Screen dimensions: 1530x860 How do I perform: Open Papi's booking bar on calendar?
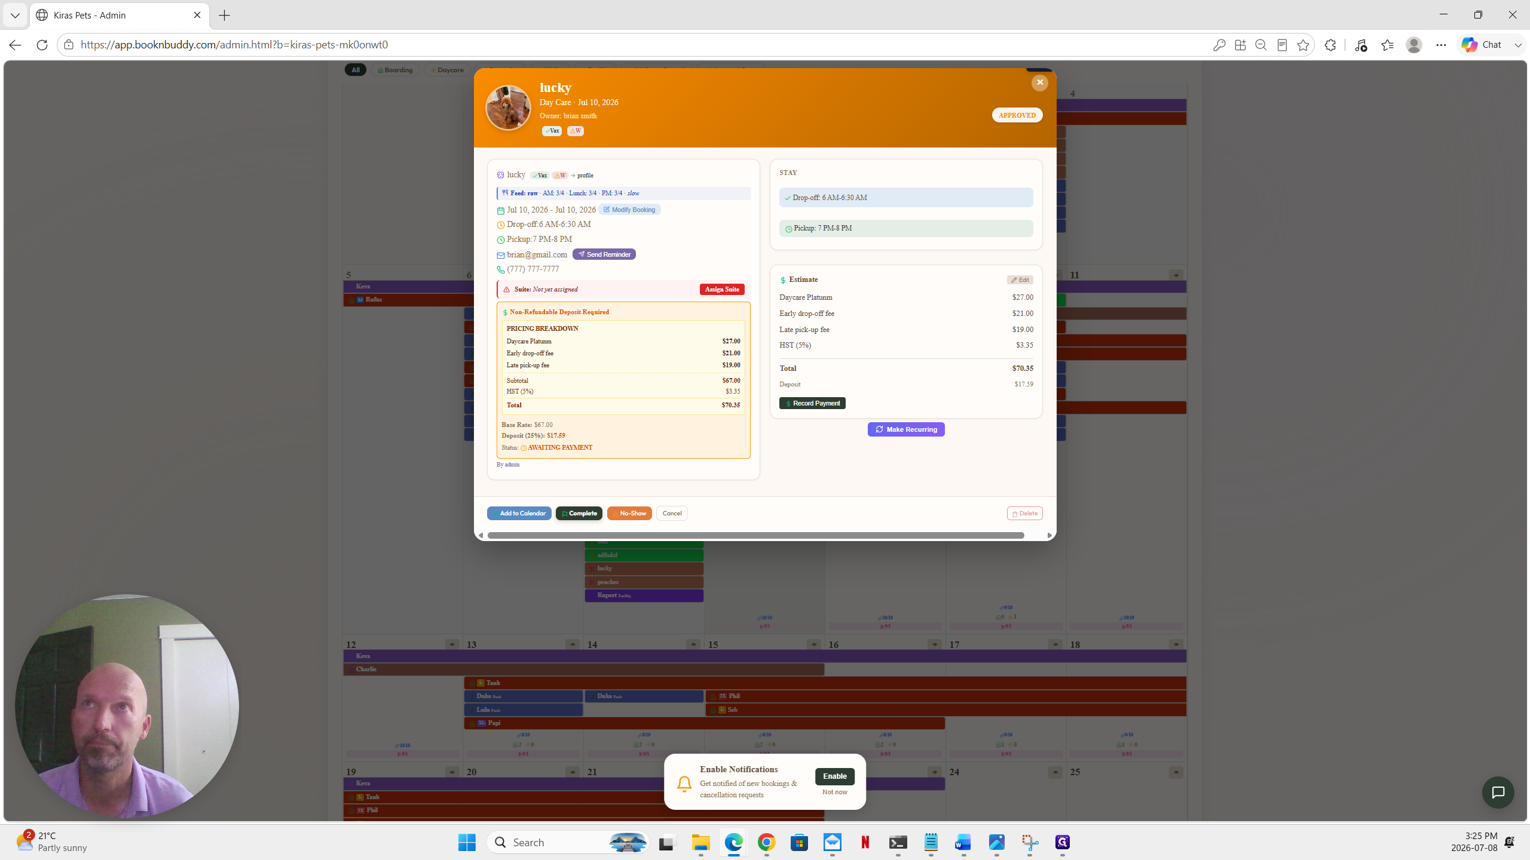coord(705,723)
